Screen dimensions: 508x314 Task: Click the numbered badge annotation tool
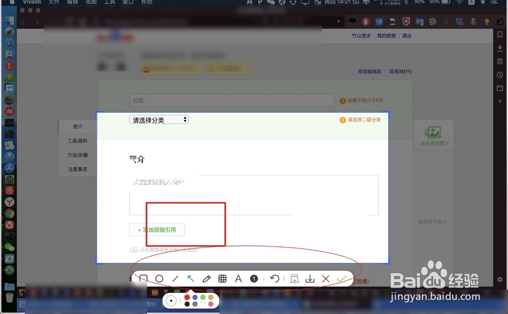pyautogui.click(x=255, y=278)
